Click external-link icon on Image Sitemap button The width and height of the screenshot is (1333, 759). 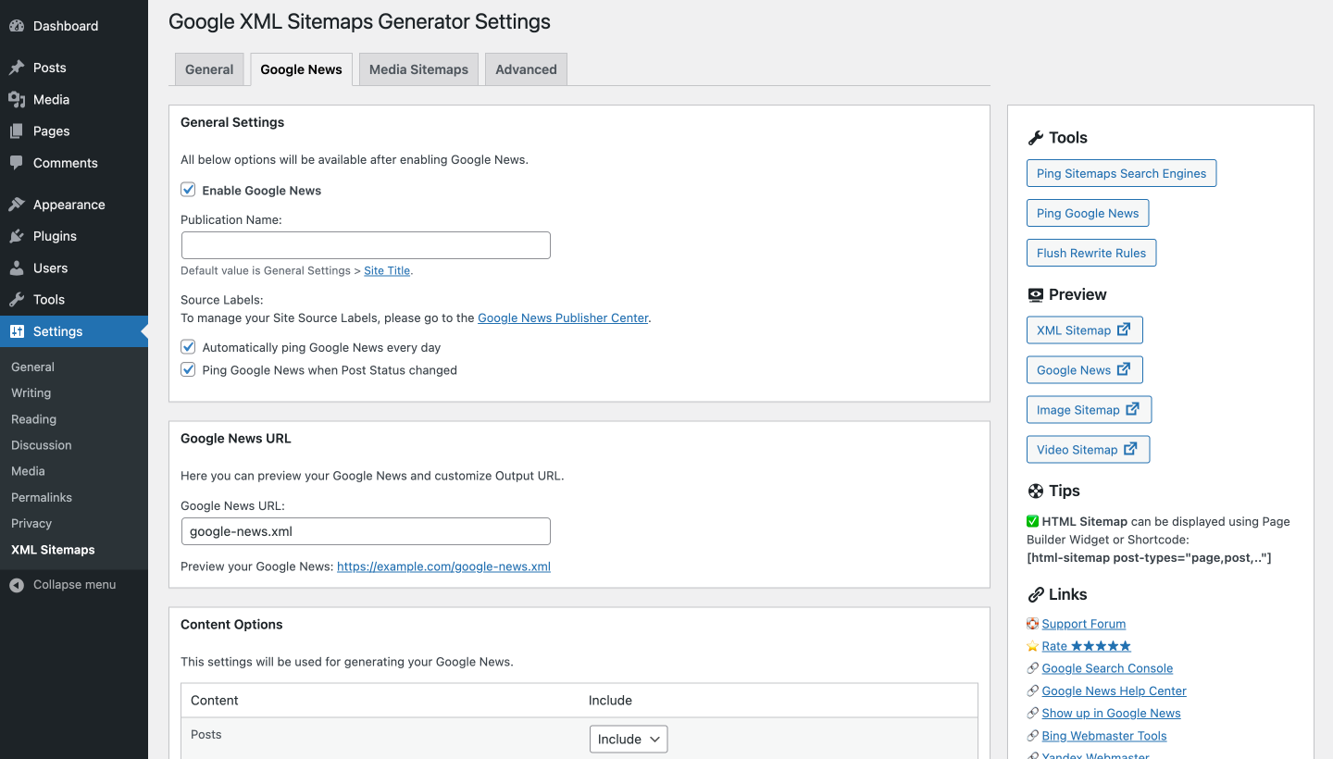pos(1132,409)
